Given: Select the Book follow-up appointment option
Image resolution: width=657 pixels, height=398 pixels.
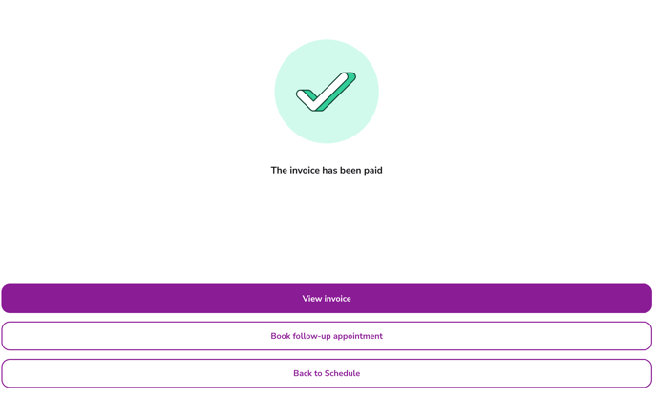Looking at the screenshot, I should pyautogui.click(x=327, y=336).
